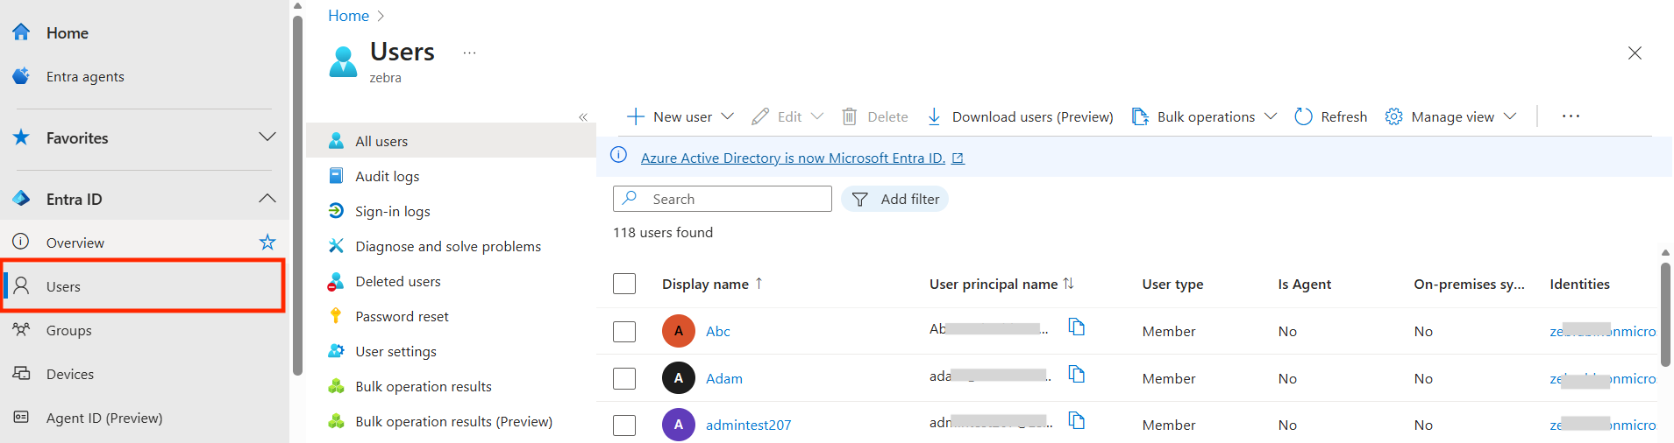This screenshot has height=443, width=1674.
Task: Select the checkbox for user Abc
Action: [x=624, y=331]
